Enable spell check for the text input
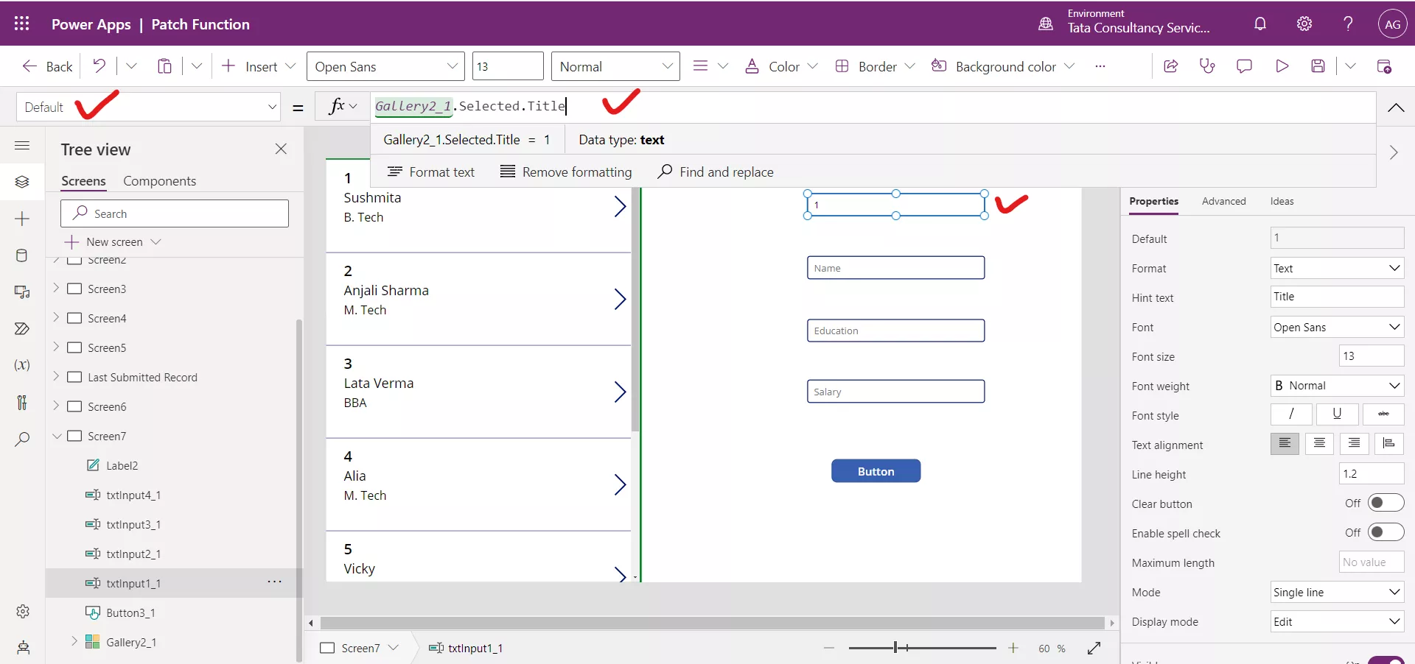Screen dimensions: 1415x664 (x=1384, y=532)
